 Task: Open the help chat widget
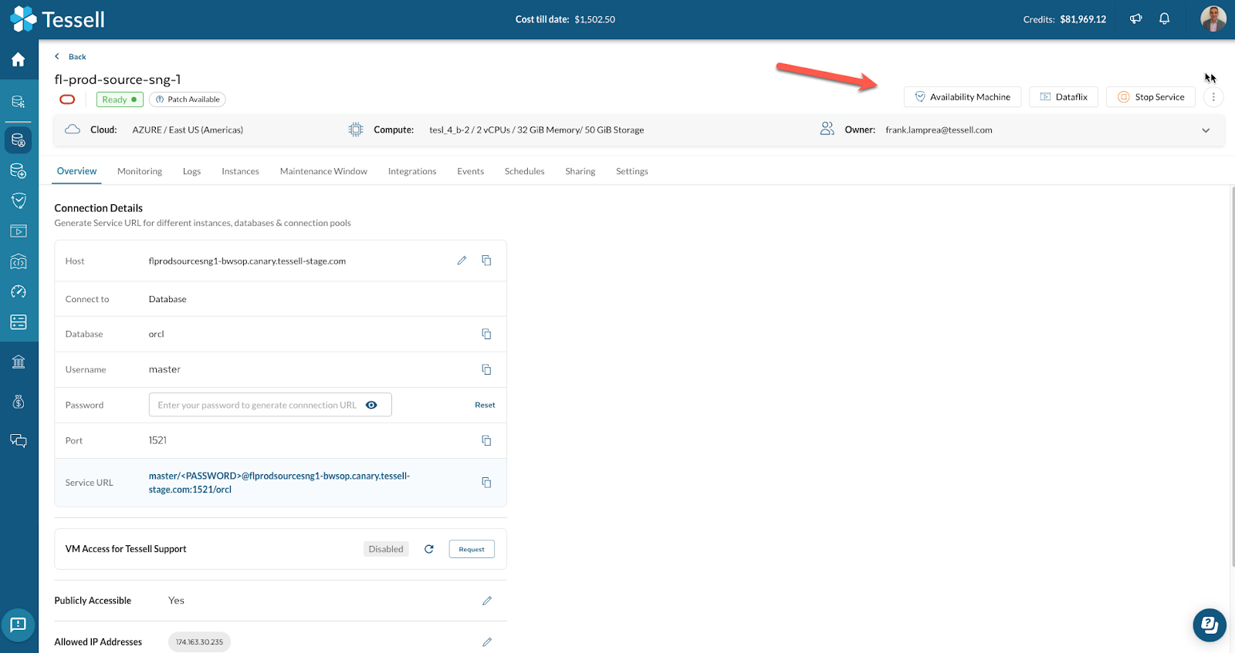point(1210,625)
